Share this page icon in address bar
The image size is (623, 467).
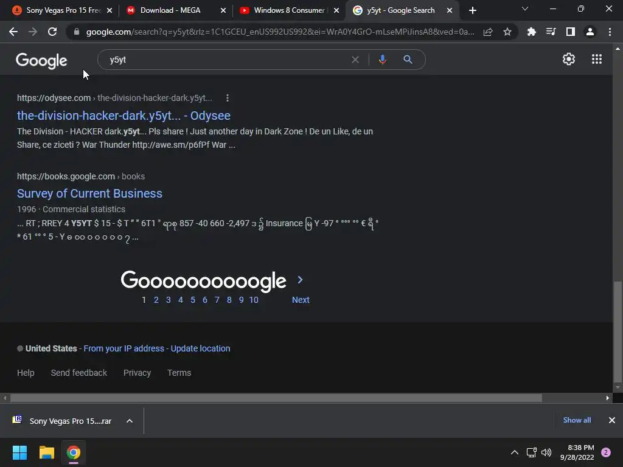pos(488,32)
